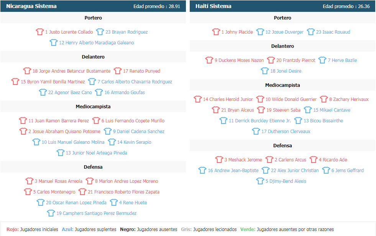This screenshot has height=236, width=376.
Task: Click the red jersey icon beside Justo Lorente Collado
Action: coord(40,32)
